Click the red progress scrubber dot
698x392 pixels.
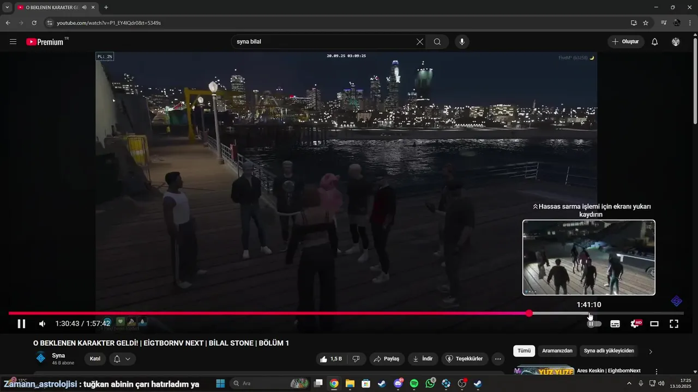(x=529, y=313)
